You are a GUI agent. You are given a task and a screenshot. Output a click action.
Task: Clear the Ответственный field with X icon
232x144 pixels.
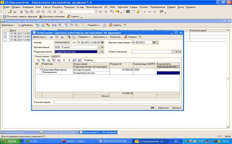(176, 52)
